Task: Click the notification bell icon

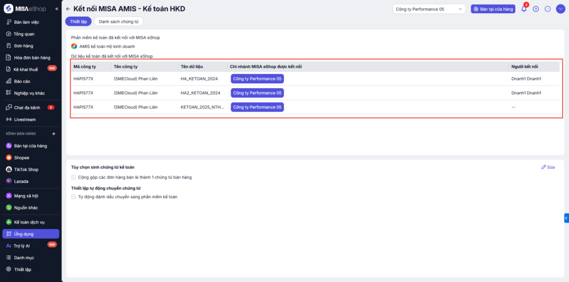Action: point(523,9)
